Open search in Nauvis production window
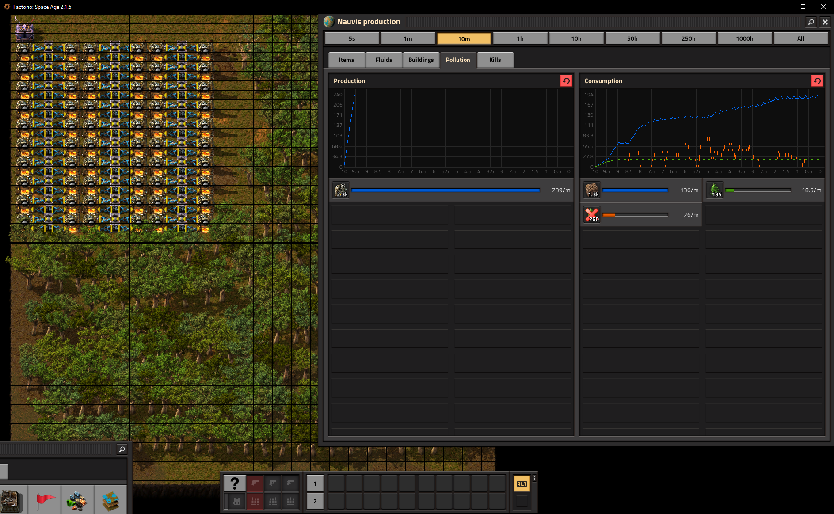The height and width of the screenshot is (514, 834). [811, 22]
